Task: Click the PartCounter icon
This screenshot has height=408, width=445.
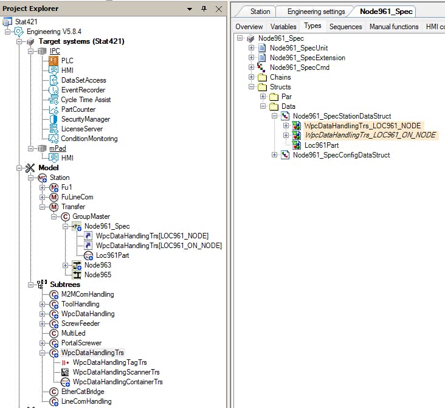Action: [x=53, y=109]
